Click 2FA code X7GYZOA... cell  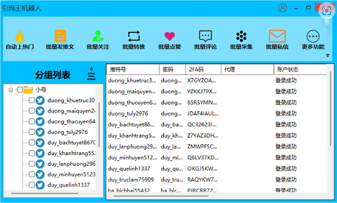(202, 81)
